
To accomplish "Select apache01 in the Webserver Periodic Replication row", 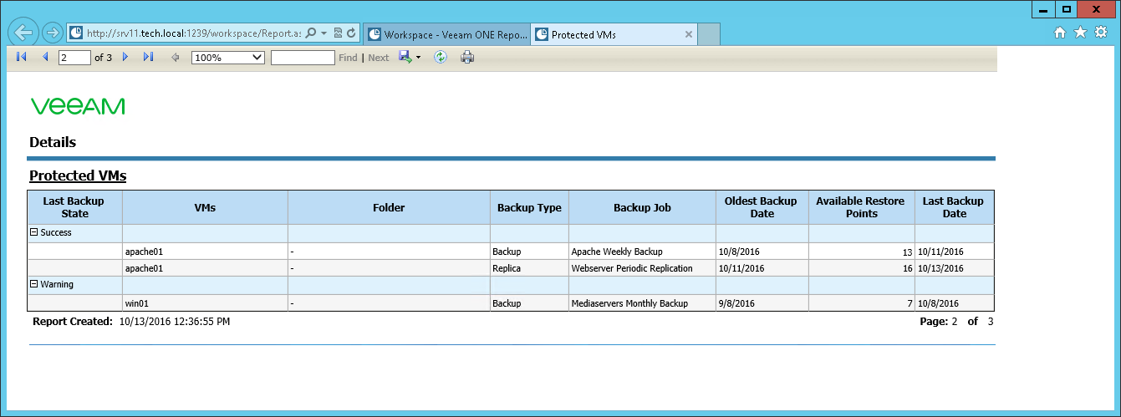I will click(205, 268).
